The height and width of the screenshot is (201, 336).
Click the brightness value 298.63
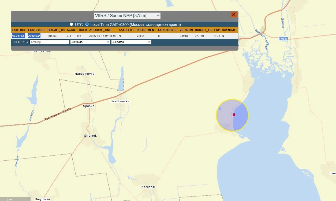coord(52,36)
